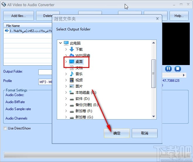Expand the 备份[勿删] (E:) node
Screen dimensions: 193x162
coord(66,105)
